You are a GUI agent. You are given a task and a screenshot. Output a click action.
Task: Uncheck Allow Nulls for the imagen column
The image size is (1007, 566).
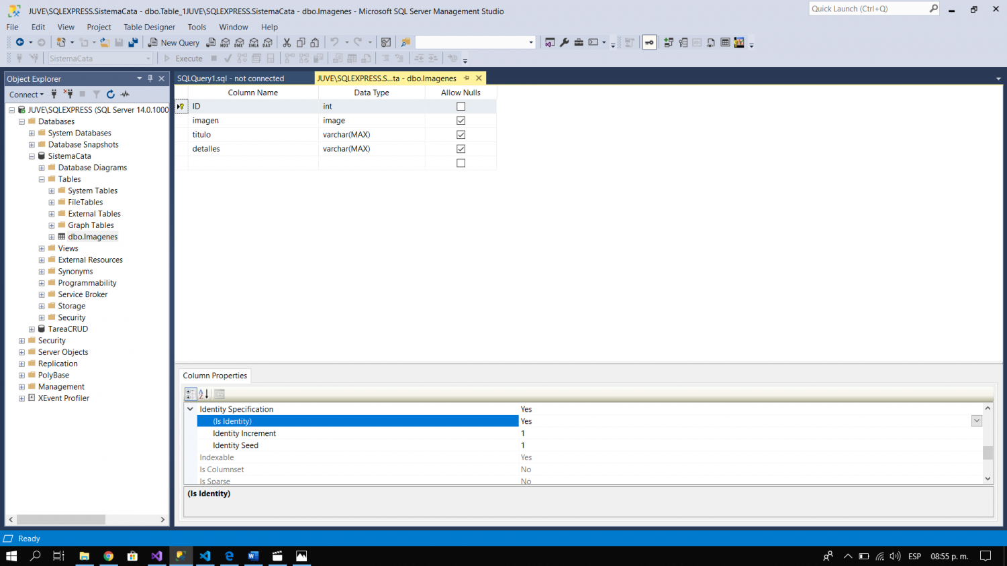461,121
